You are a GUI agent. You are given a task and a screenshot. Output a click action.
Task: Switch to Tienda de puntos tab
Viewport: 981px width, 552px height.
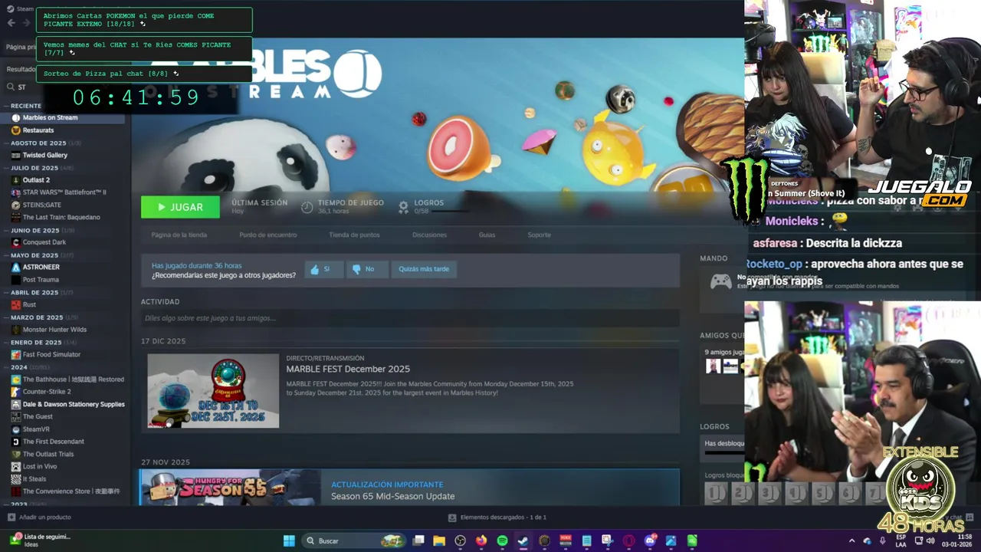(x=354, y=235)
